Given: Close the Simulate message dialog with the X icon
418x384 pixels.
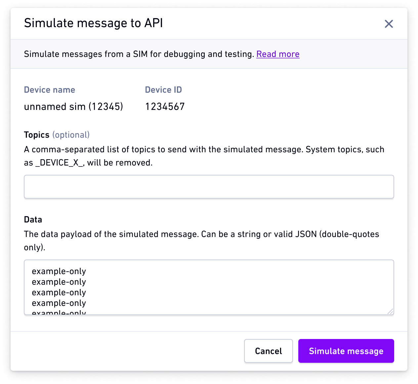Looking at the screenshot, I should pyautogui.click(x=389, y=24).
